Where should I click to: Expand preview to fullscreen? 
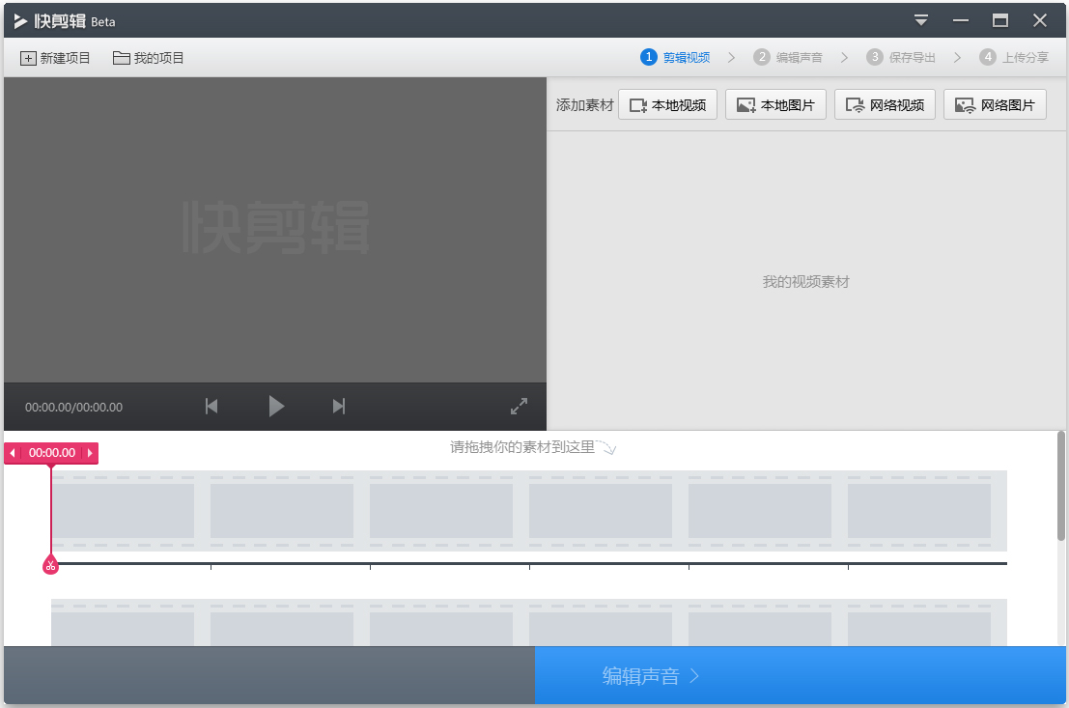click(x=519, y=407)
